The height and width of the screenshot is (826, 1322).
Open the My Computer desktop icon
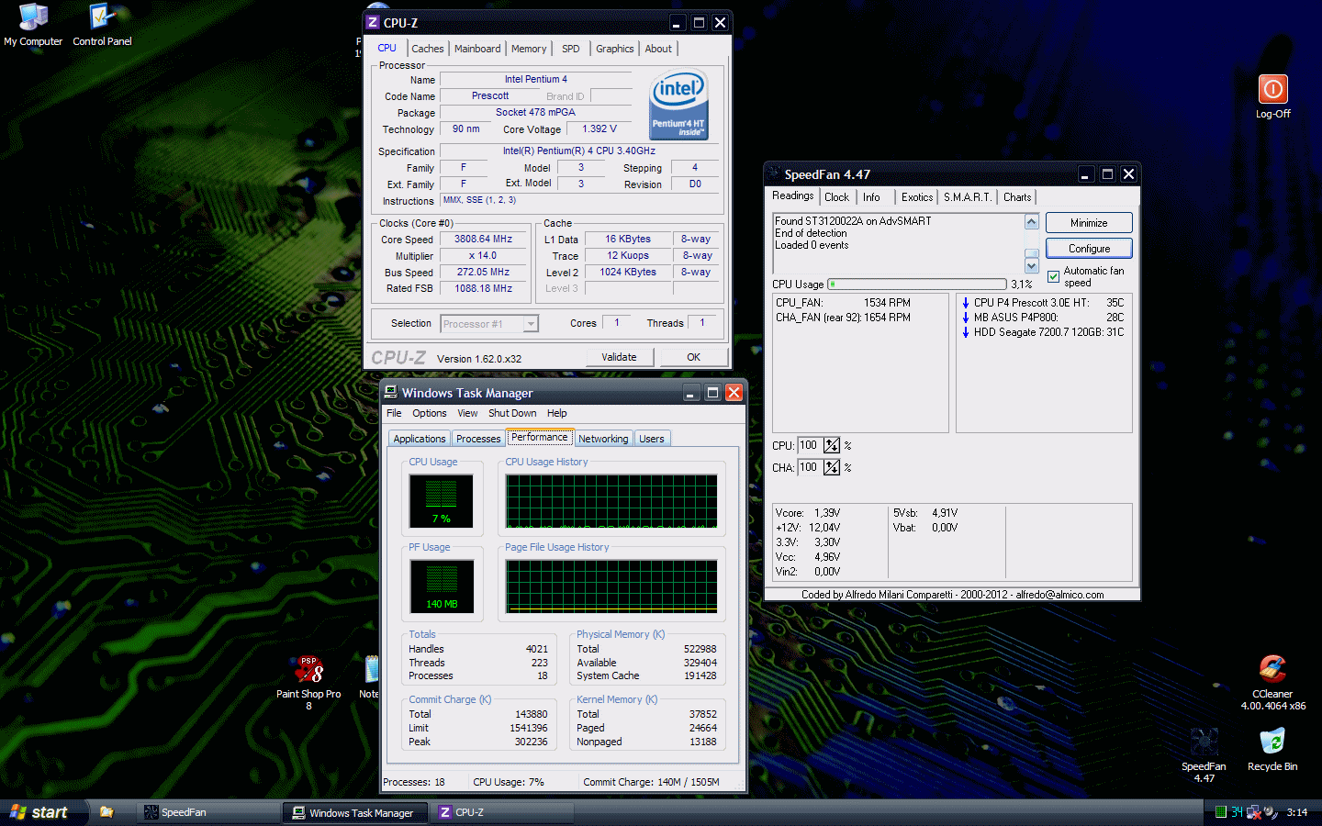(33, 18)
